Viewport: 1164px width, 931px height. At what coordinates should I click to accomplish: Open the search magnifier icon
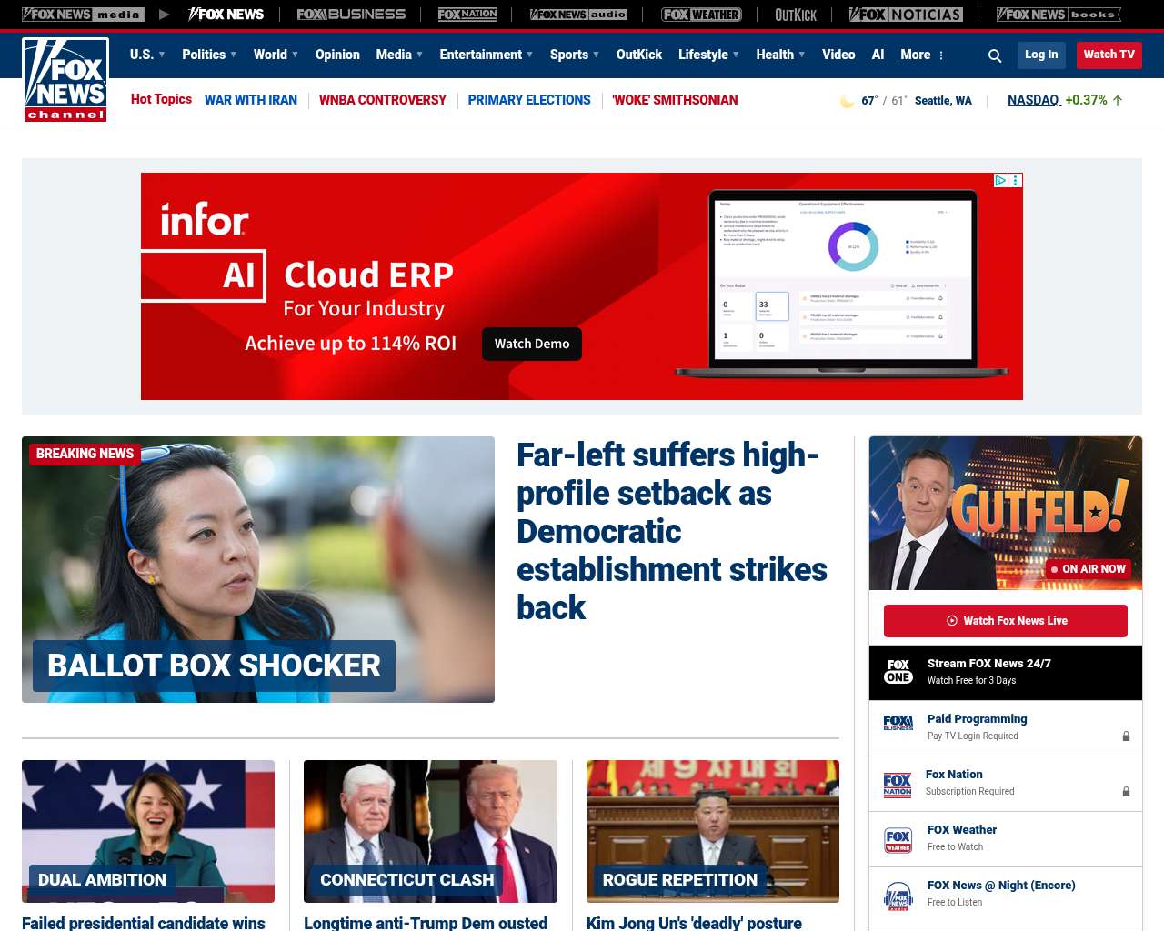[995, 55]
